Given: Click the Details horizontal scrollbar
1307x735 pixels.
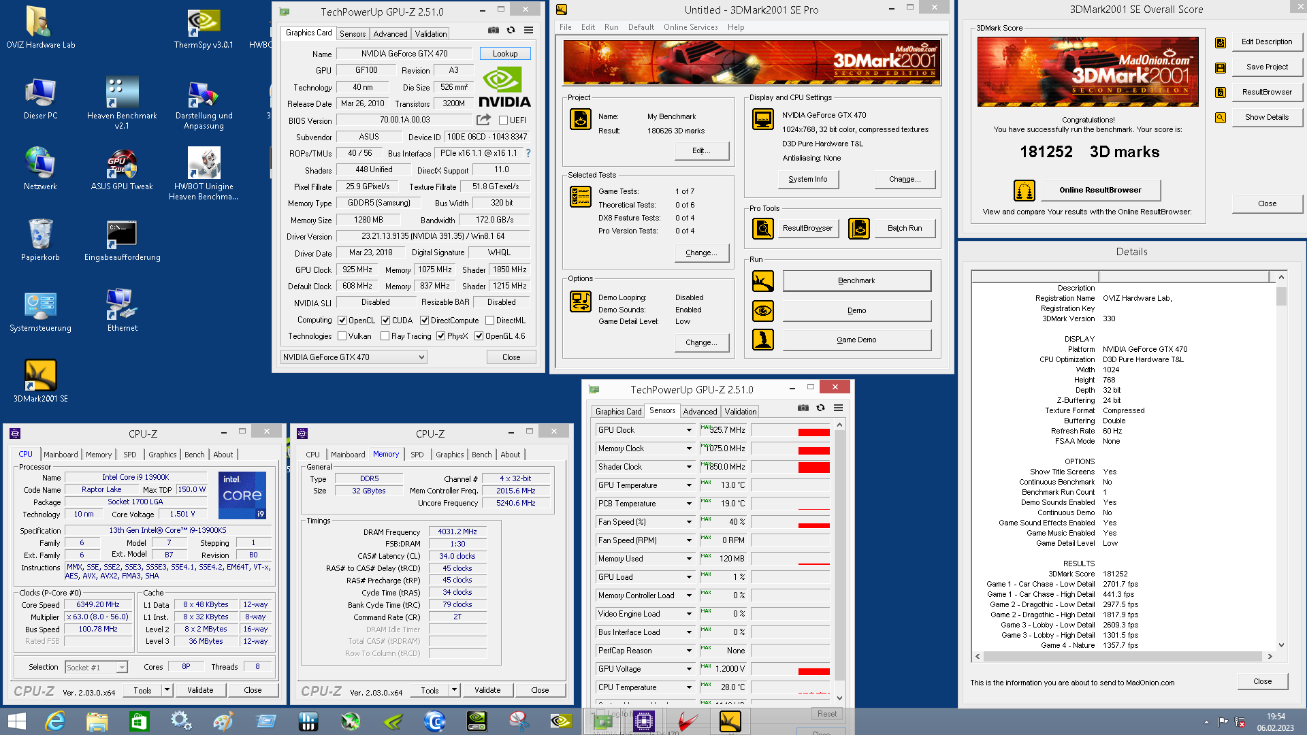Looking at the screenshot, I should click(x=1123, y=657).
